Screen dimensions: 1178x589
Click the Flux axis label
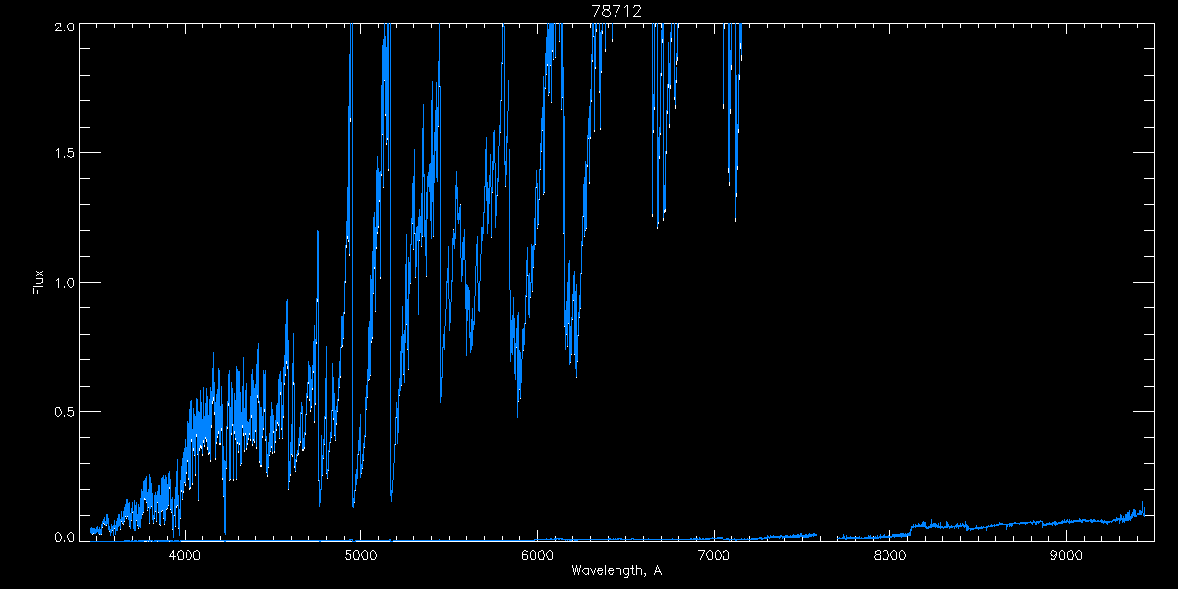39,282
